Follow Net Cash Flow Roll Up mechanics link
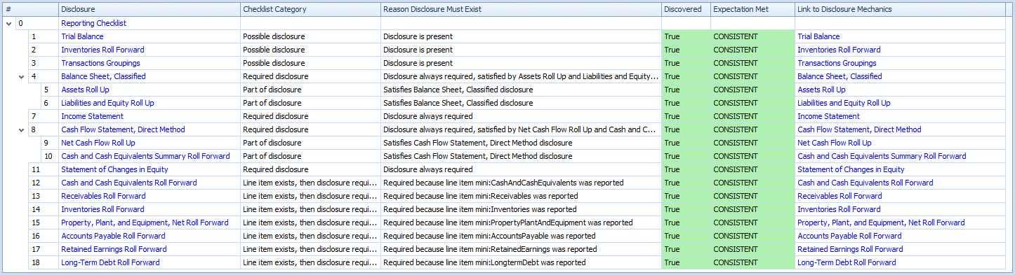The height and width of the screenshot is (275, 1015). point(835,143)
